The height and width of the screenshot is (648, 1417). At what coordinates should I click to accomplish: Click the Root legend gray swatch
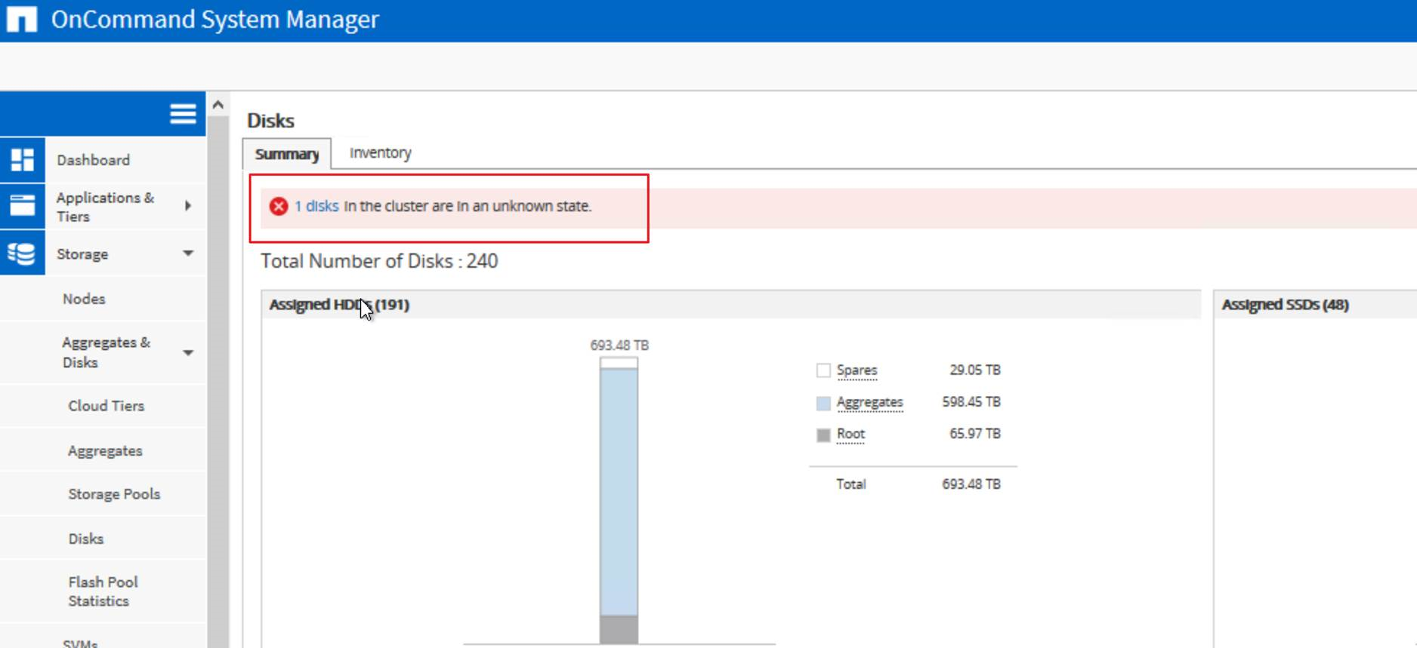coord(823,435)
